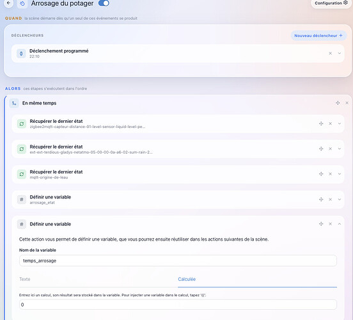This screenshot has width=353, height=320.
Task: Click move handle of netatmo rain action
Action: pyautogui.click(x=321, y=148)
